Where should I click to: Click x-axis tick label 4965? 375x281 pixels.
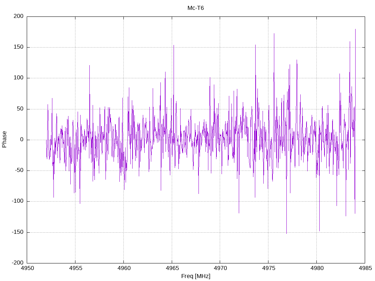[x=172, y=268]
